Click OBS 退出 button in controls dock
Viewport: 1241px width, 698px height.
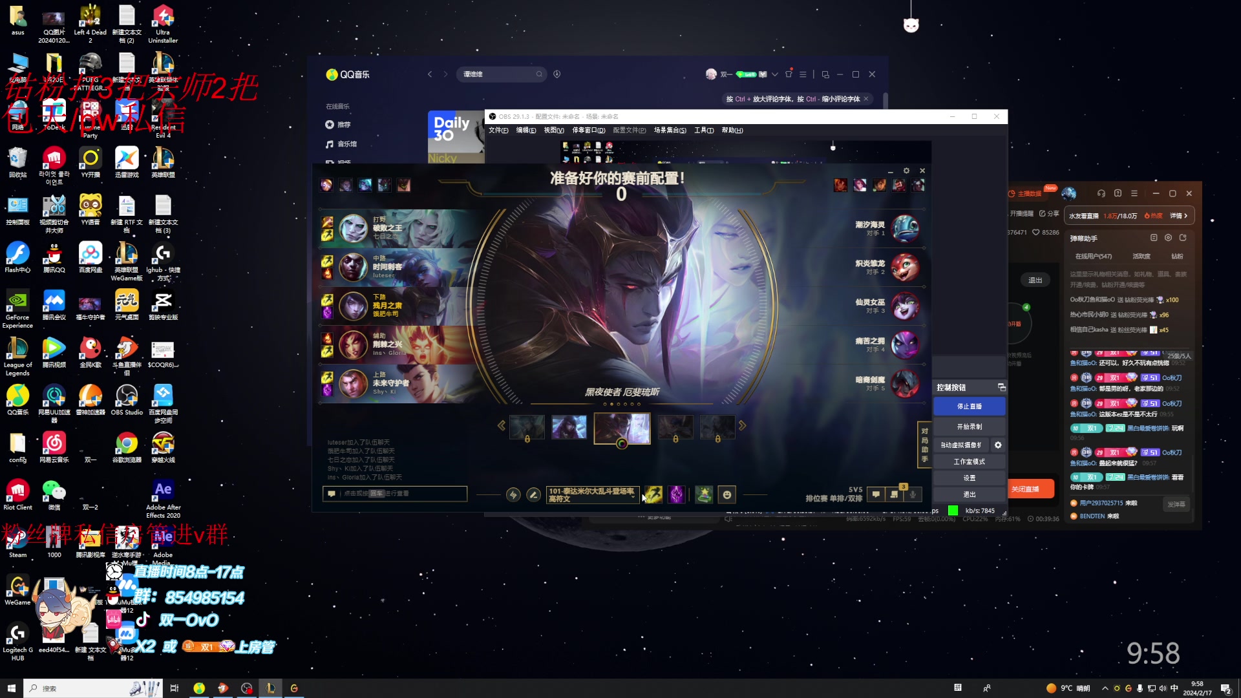(969, 494)
